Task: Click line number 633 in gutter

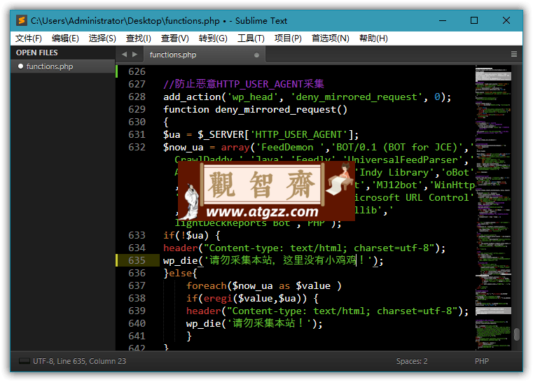Action: click(137, 235)
